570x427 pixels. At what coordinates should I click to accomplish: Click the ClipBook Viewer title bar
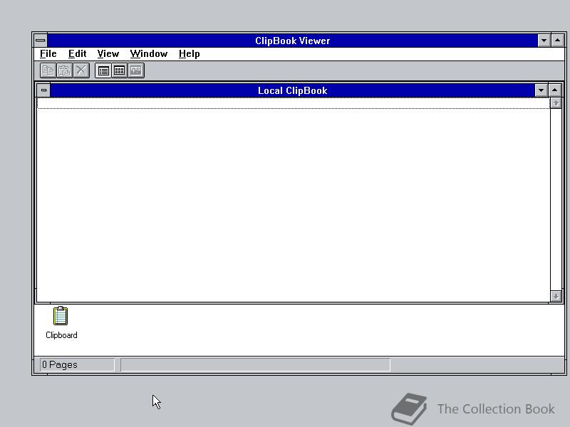pos(292,41)
